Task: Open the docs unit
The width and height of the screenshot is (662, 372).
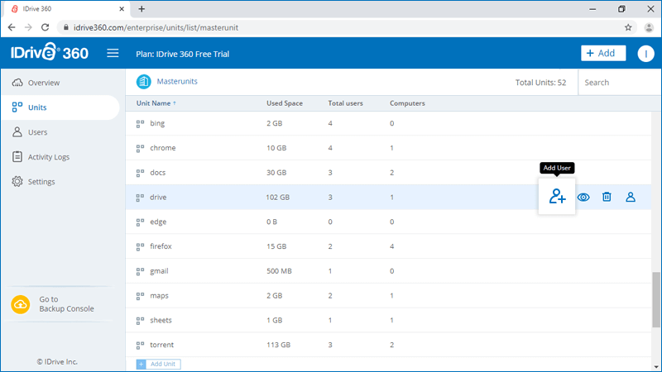Action: pos(157,173)
